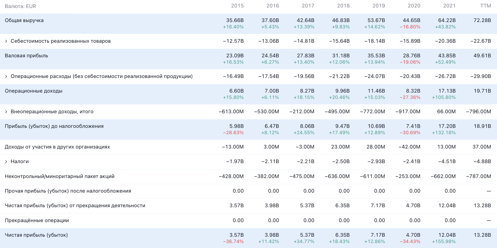
Task: Click the Валюта: EUR label
Action: coord(20,6)
